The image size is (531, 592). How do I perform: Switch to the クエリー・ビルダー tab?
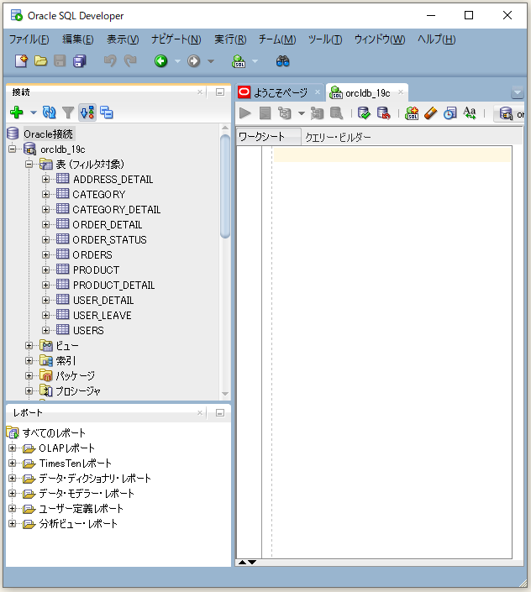(x=338, y=137)
